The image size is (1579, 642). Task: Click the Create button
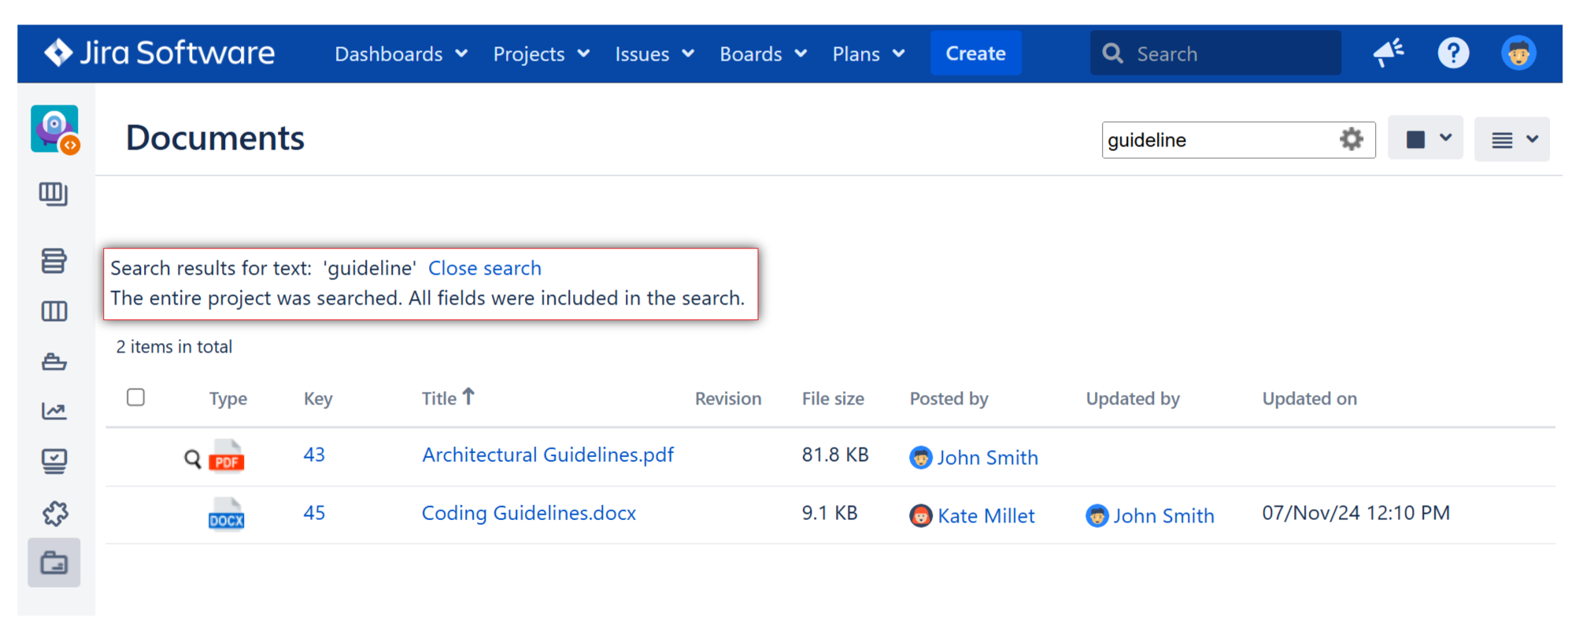coord(975,53)
